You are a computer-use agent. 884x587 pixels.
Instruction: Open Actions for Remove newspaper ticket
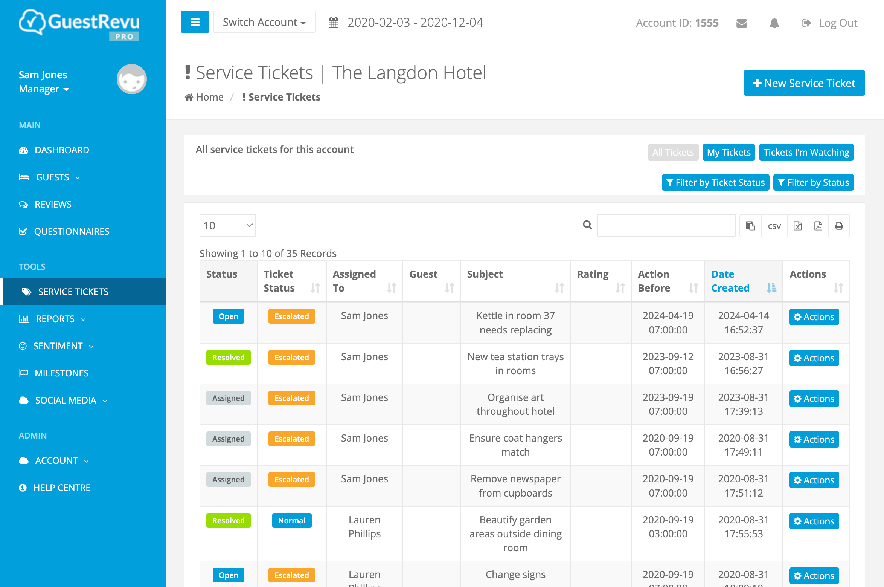pos(814,480)
